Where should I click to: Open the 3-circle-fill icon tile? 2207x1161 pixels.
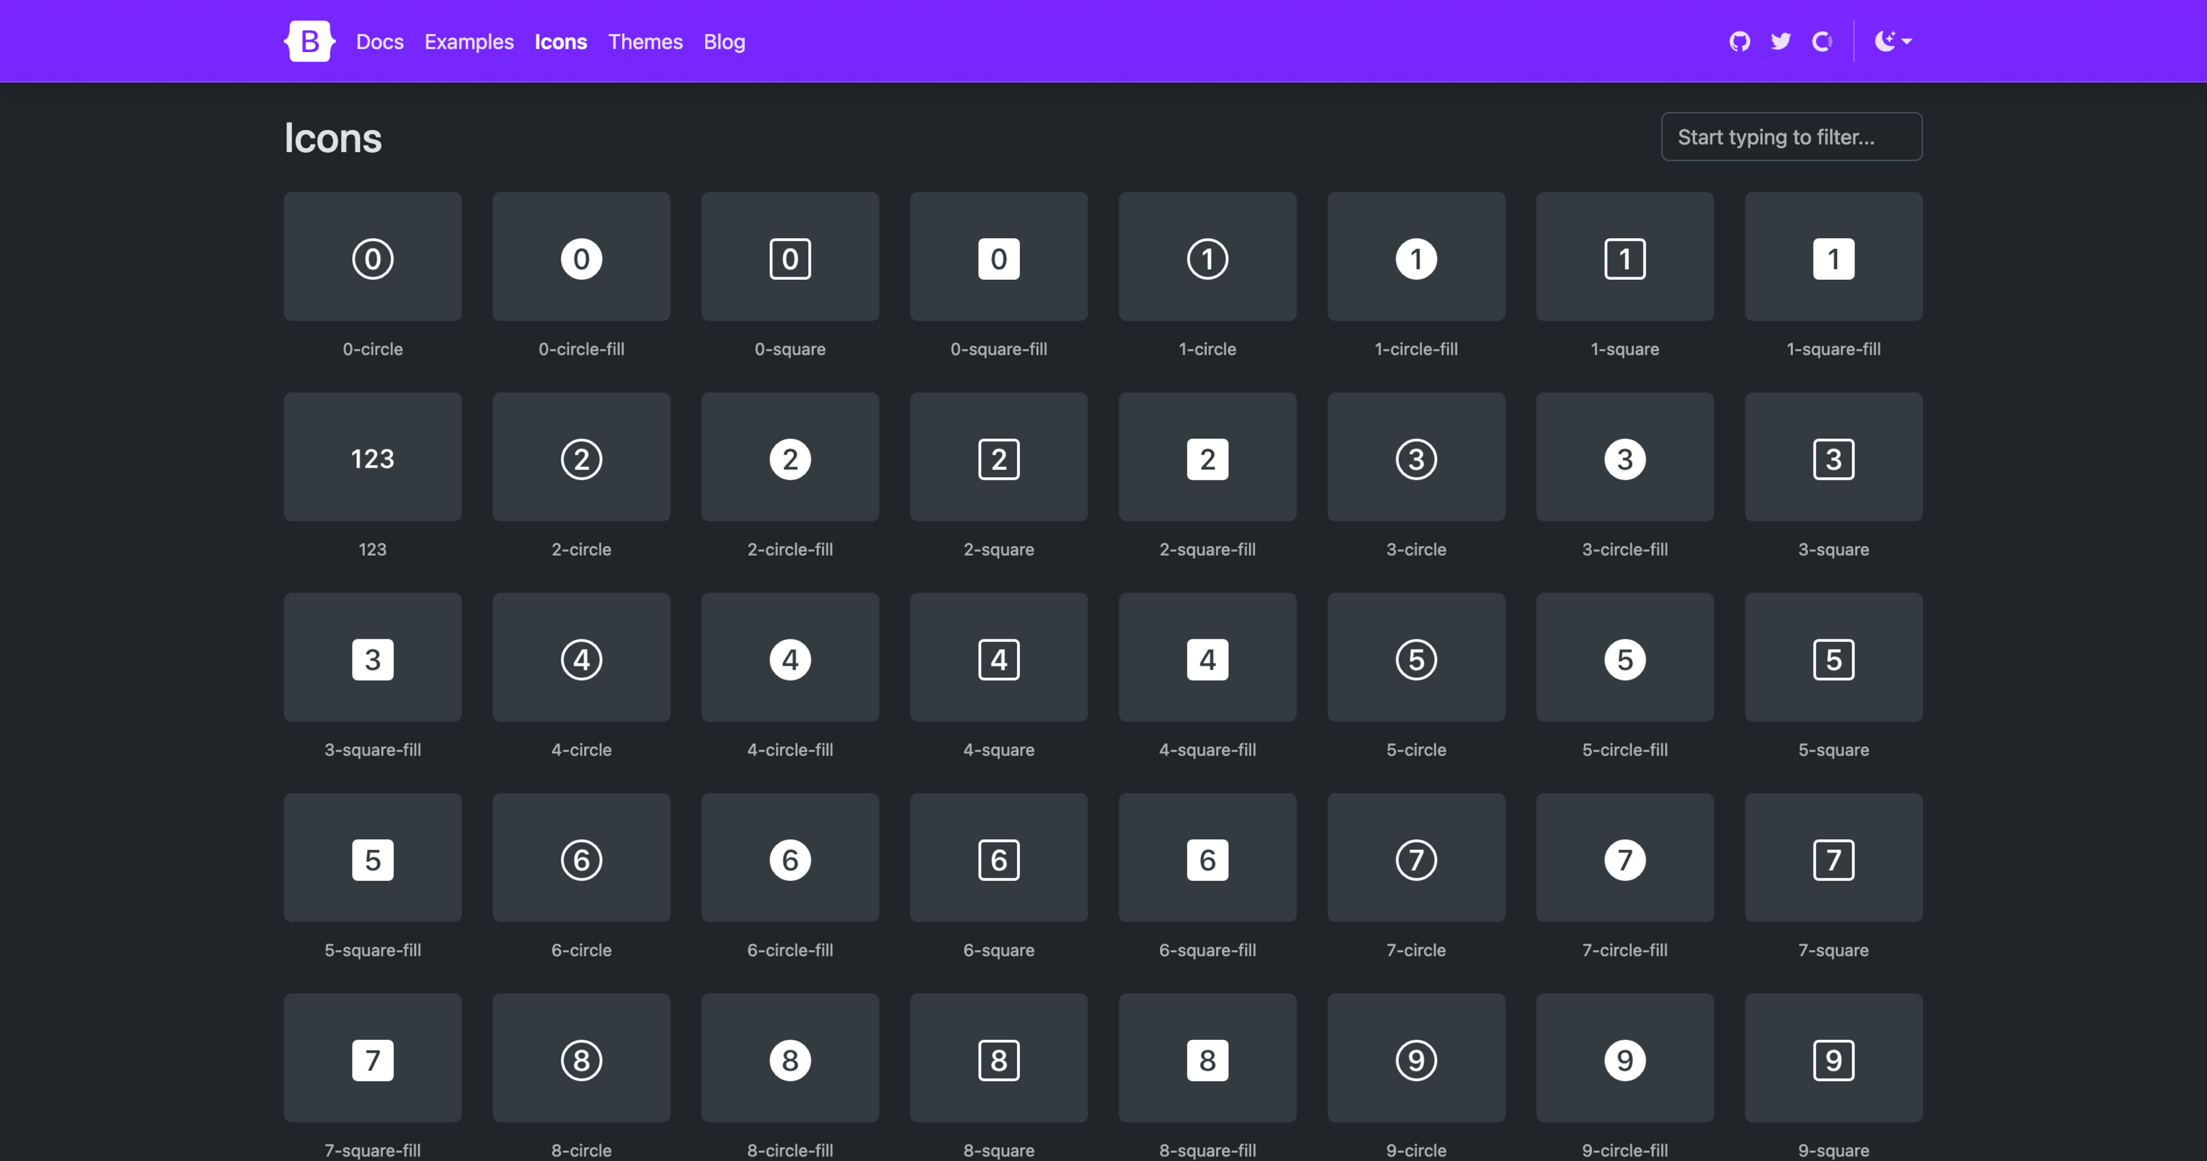1625,458
